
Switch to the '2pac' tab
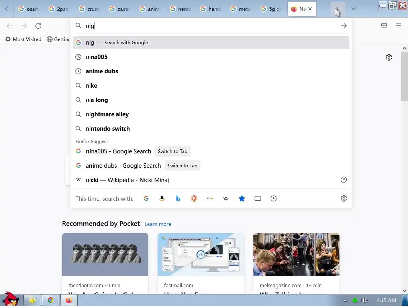[x=59, y=9]
